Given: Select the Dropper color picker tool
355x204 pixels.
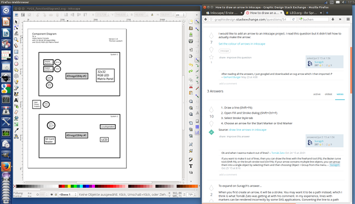Looking at the screenshot, I should [16, 130].
